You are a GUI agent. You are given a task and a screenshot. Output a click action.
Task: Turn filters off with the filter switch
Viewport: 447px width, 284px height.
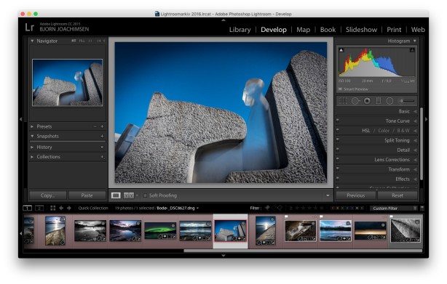click(x=422, y=208)
